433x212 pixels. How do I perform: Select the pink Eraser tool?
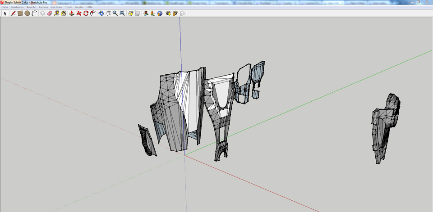(50, 13)
